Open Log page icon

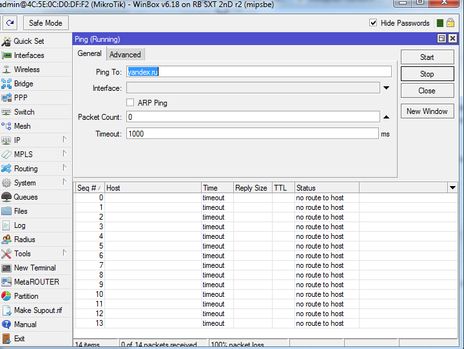click(x=6, y=225)
